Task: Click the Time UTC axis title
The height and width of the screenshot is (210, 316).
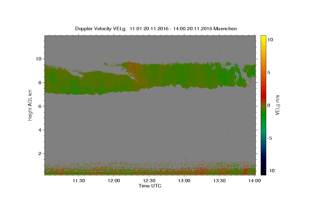Action: coord(150,186)
